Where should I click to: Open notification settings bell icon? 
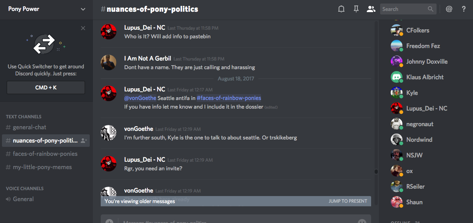(x=341, y=9)
